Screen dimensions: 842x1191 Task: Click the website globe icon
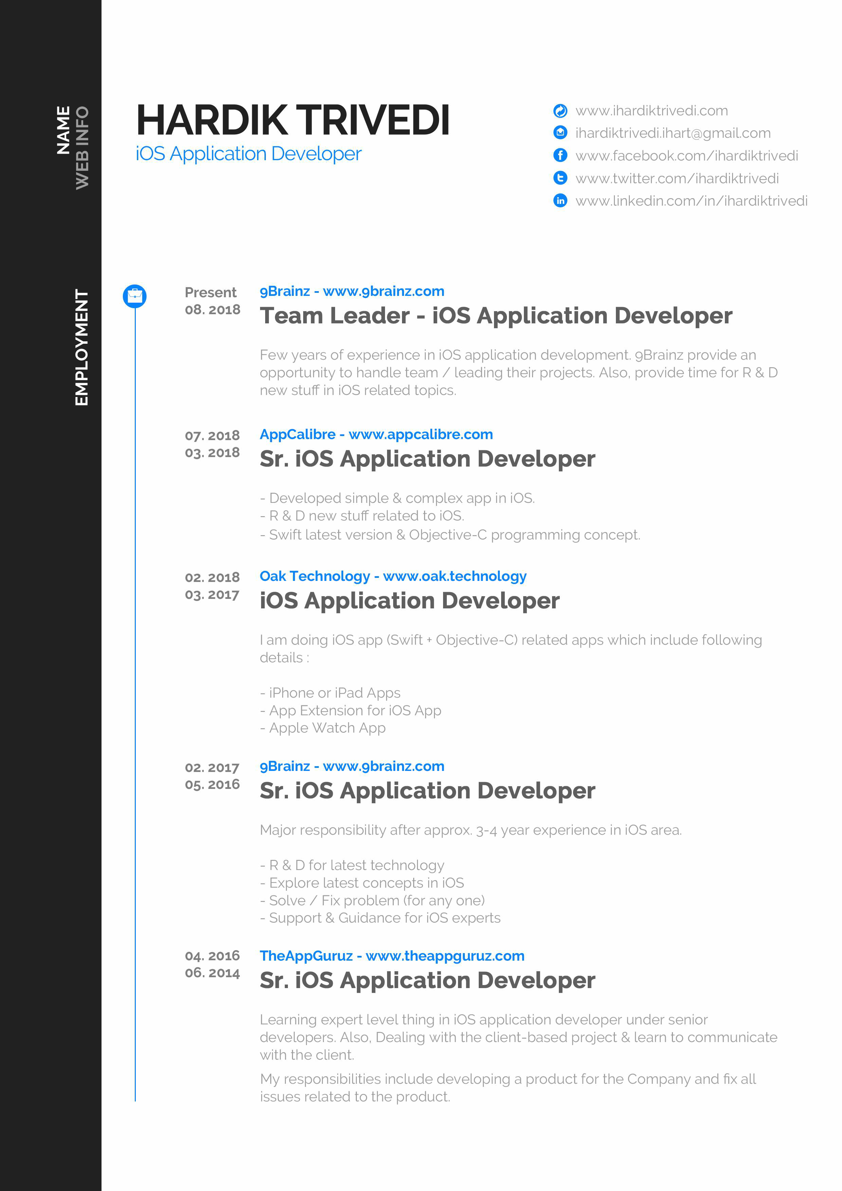(560, 111)
